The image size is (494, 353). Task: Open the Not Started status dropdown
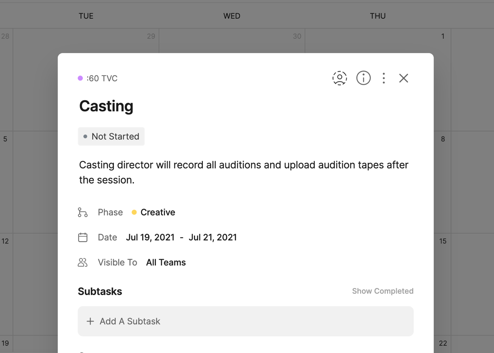click(111, 136)
